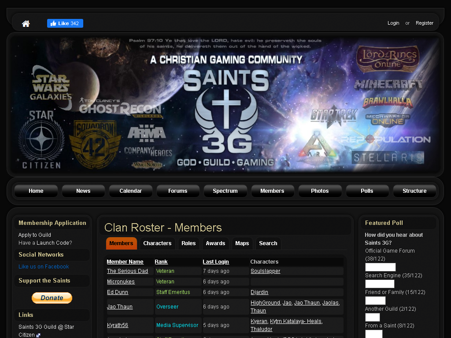This screenshot has width=451, height=338.
Task: Open the Kyeran character link
Action: 259,321
